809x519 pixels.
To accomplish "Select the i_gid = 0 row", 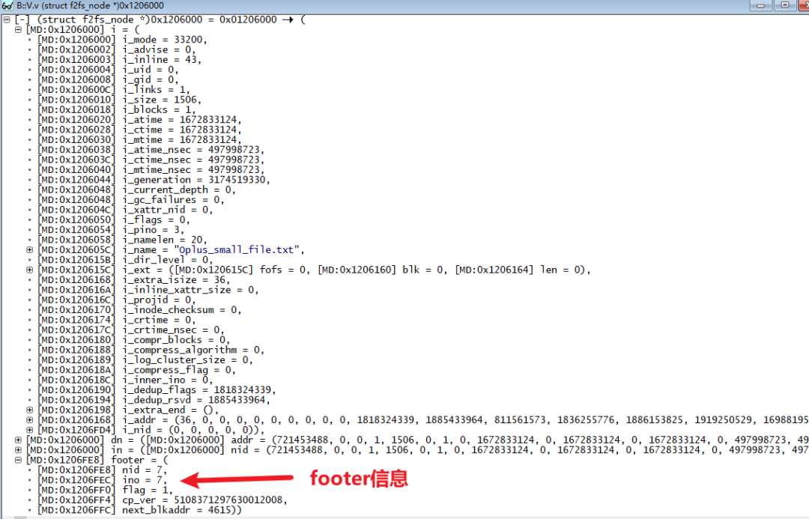I will coord(108,80).
